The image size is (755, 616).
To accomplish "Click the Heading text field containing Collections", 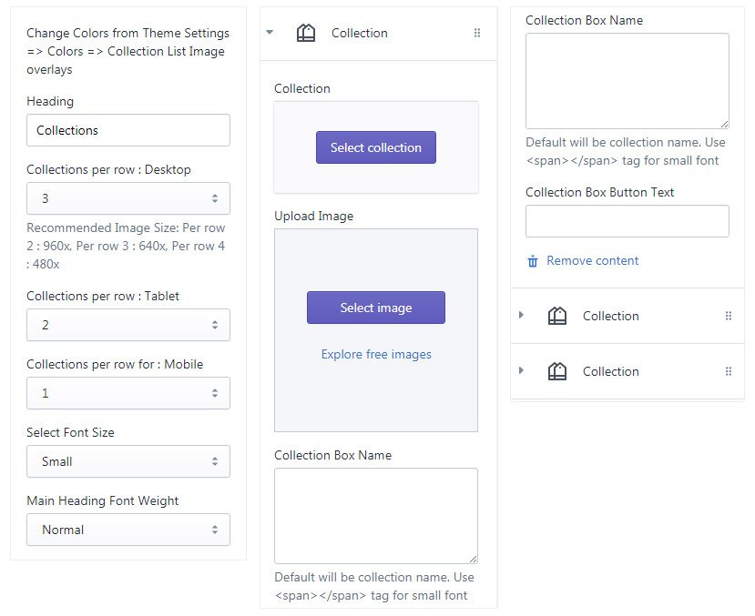I will point(128,130).
